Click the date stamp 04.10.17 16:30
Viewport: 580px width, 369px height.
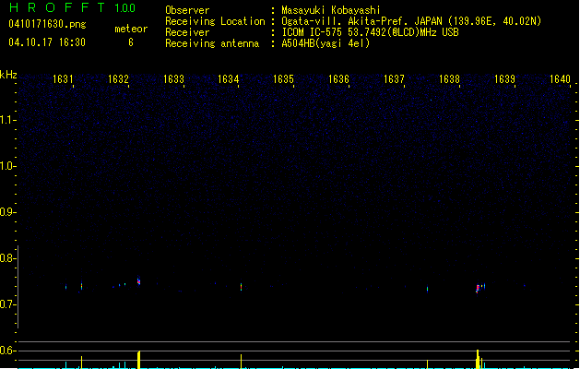pos(47,42)
